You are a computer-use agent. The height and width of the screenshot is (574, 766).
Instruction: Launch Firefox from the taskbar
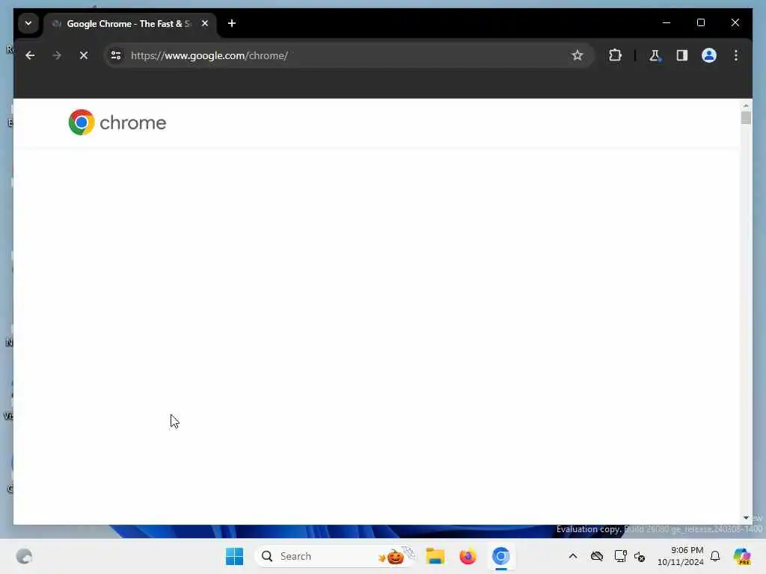pos(468,556)
